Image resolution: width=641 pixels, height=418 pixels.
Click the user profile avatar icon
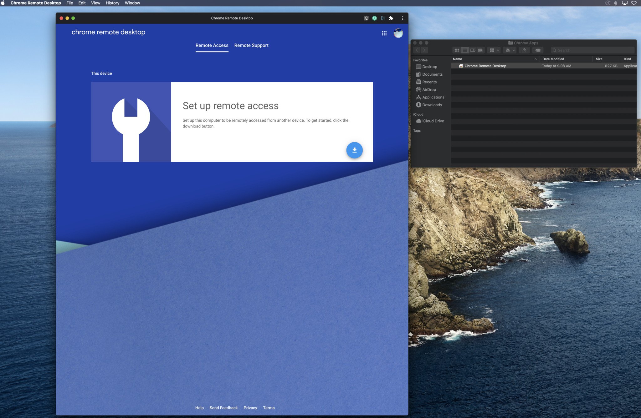[x=398, y=33]
